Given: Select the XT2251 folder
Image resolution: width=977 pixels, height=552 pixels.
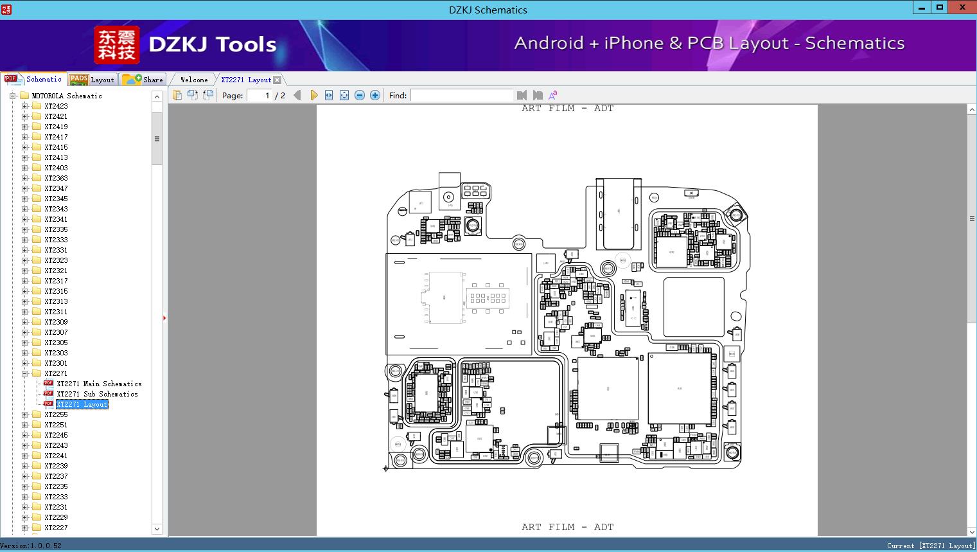Looking at the screenshot, I should (56, 425).
